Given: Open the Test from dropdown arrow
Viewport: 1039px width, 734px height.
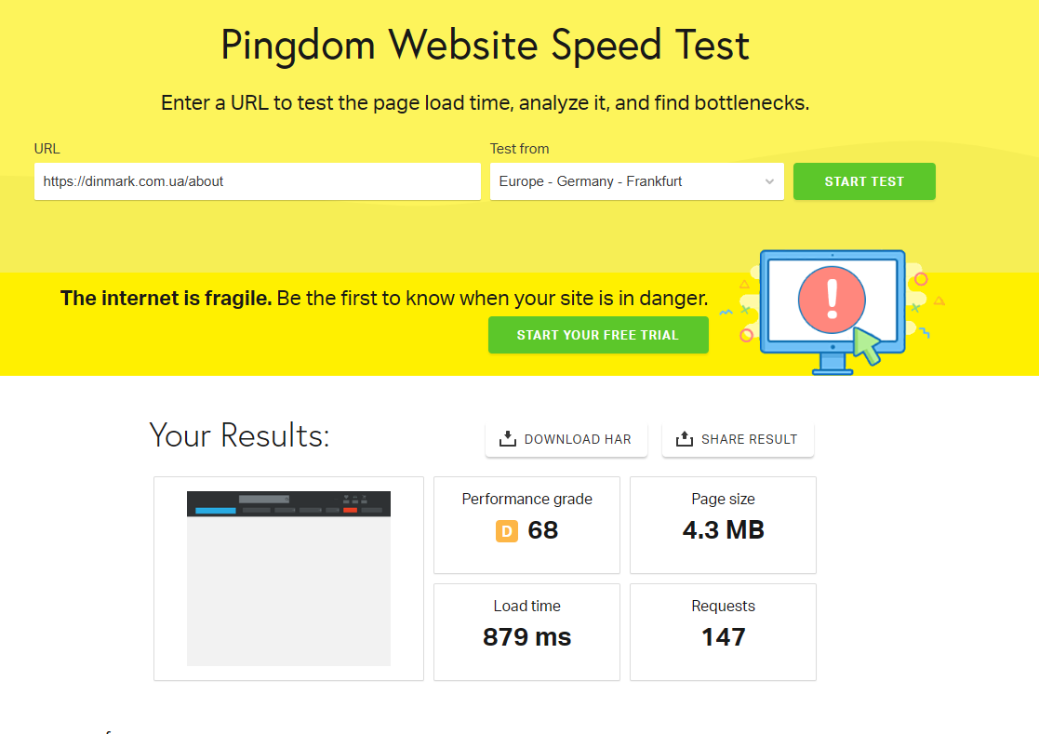Looking at the screenshot, I should [769, 181].
